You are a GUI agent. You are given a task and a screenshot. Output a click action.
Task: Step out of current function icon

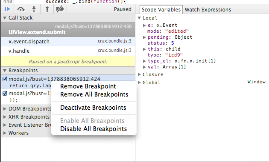(47, 9)
